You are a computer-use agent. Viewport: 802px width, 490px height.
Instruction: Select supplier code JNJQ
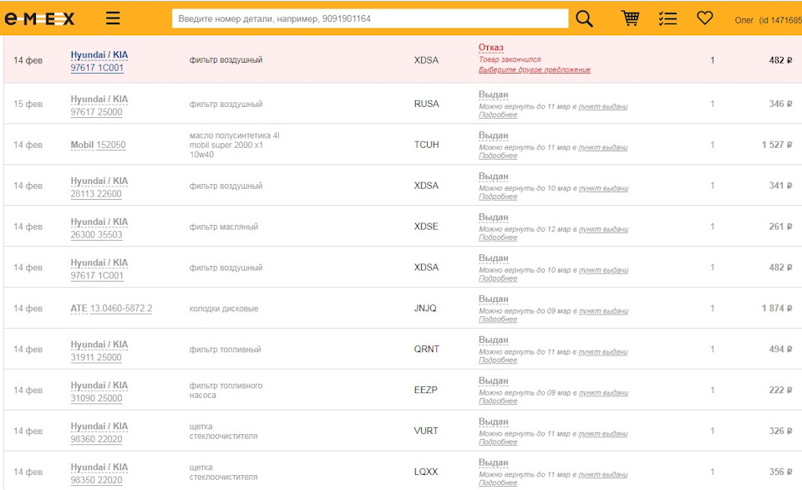click(x=425, y=309)
